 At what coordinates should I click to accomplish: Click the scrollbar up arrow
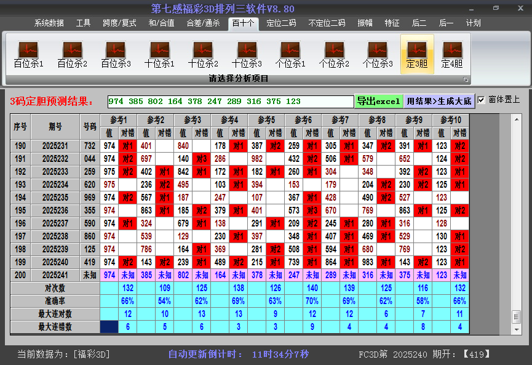(x=517, y=118)
